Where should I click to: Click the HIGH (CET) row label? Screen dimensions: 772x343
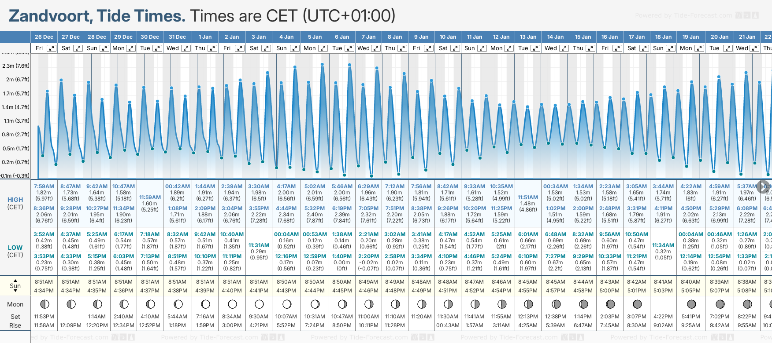click(15, 203)
